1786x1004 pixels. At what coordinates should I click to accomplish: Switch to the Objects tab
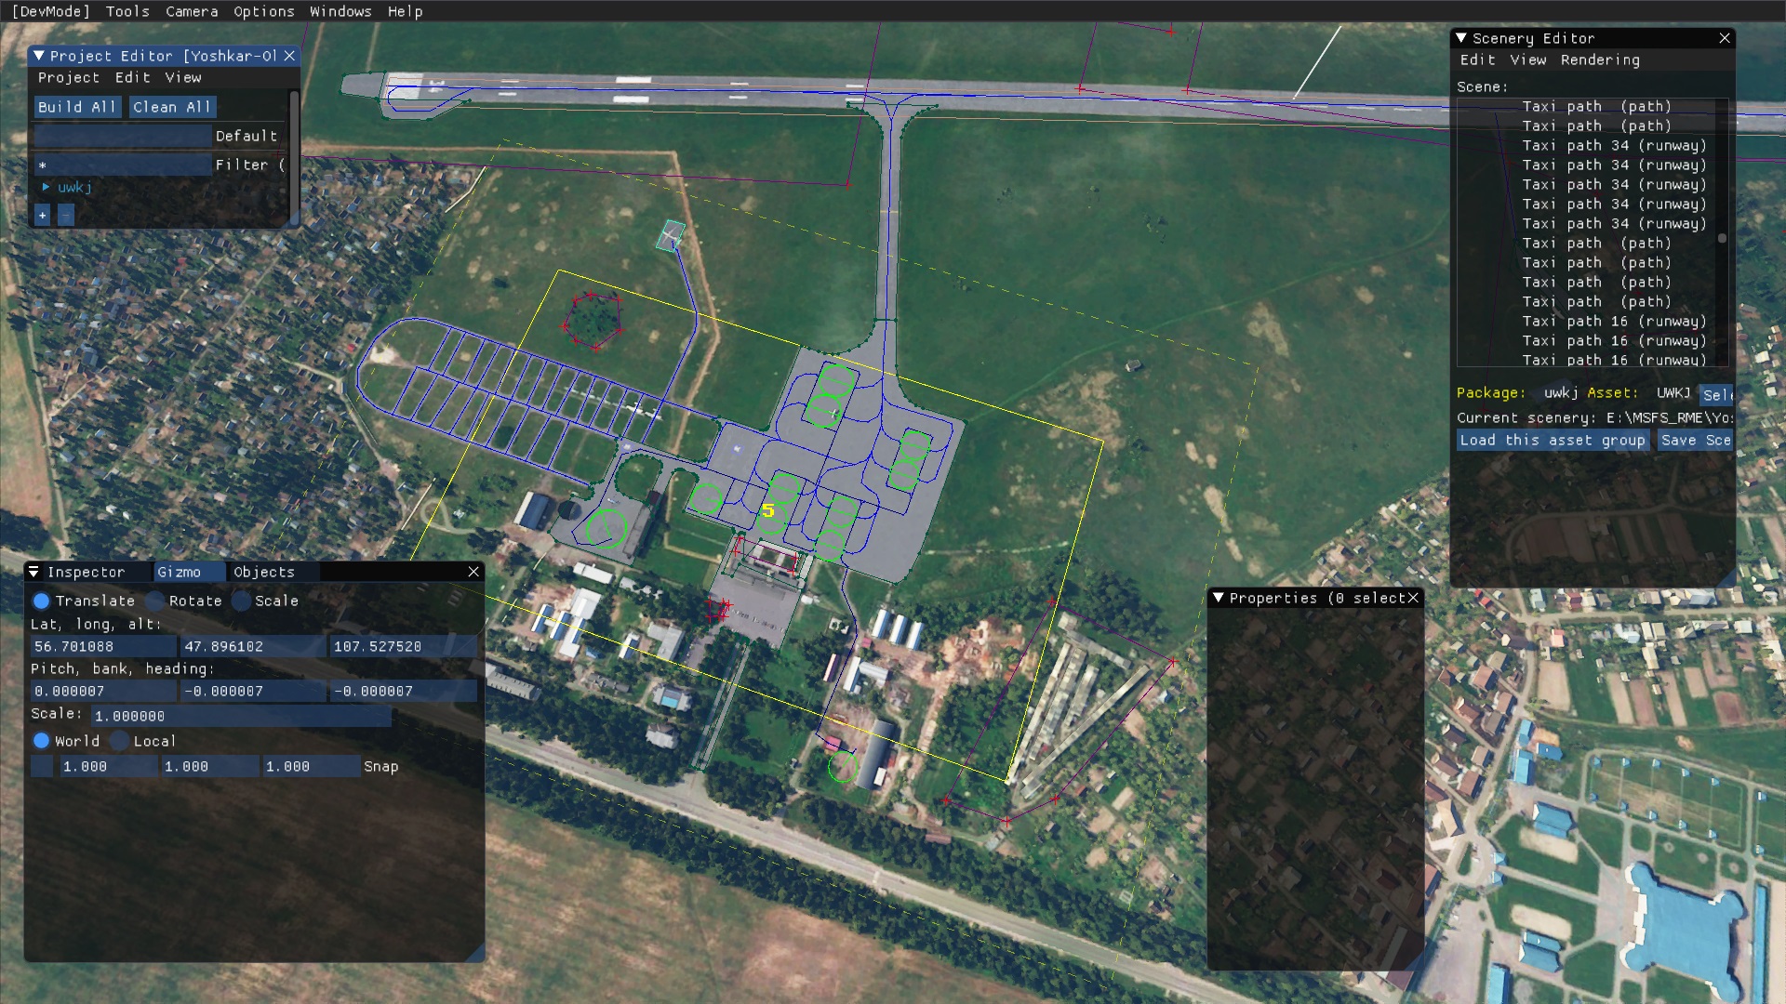[264, 572]
